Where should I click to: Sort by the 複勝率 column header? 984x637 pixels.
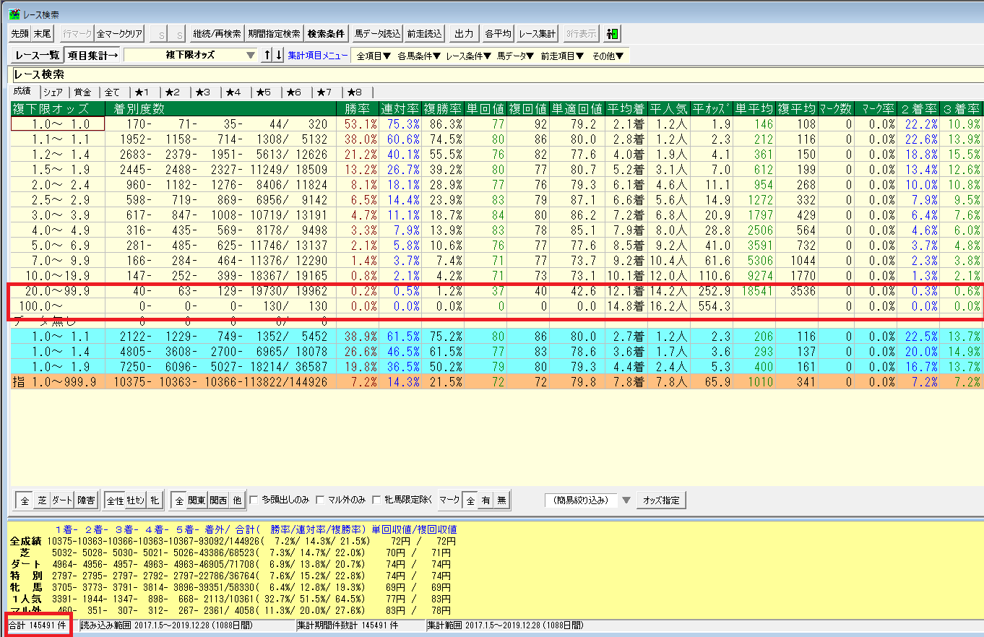coord(443,108)
